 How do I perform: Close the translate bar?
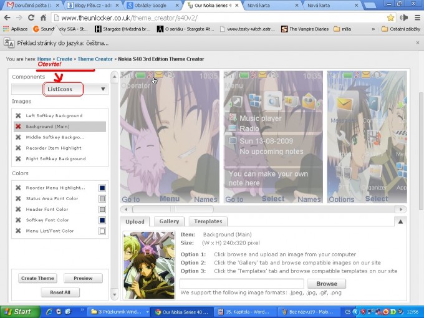click(x=418, y=43)
